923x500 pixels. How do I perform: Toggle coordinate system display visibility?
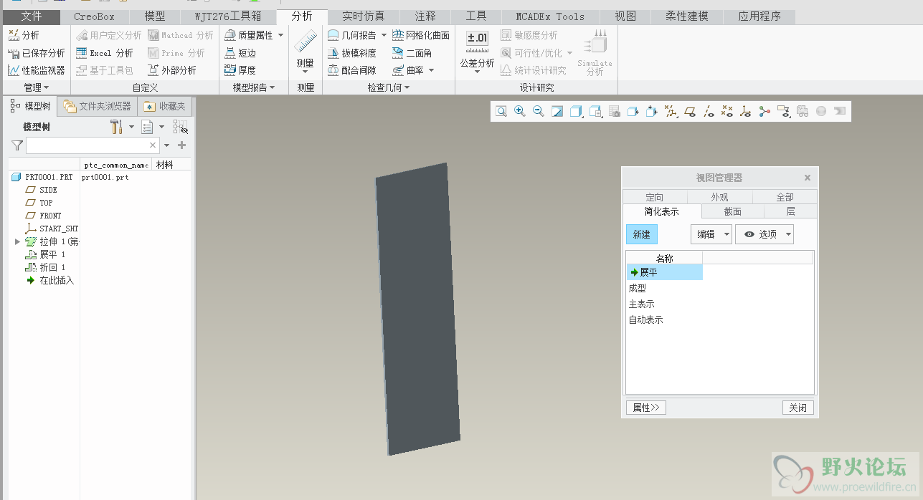pos(746,111)
